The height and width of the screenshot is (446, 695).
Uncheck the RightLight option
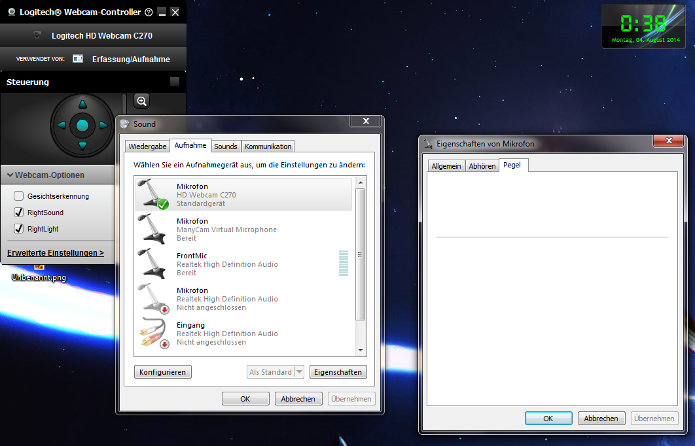[x=18, y=228]
